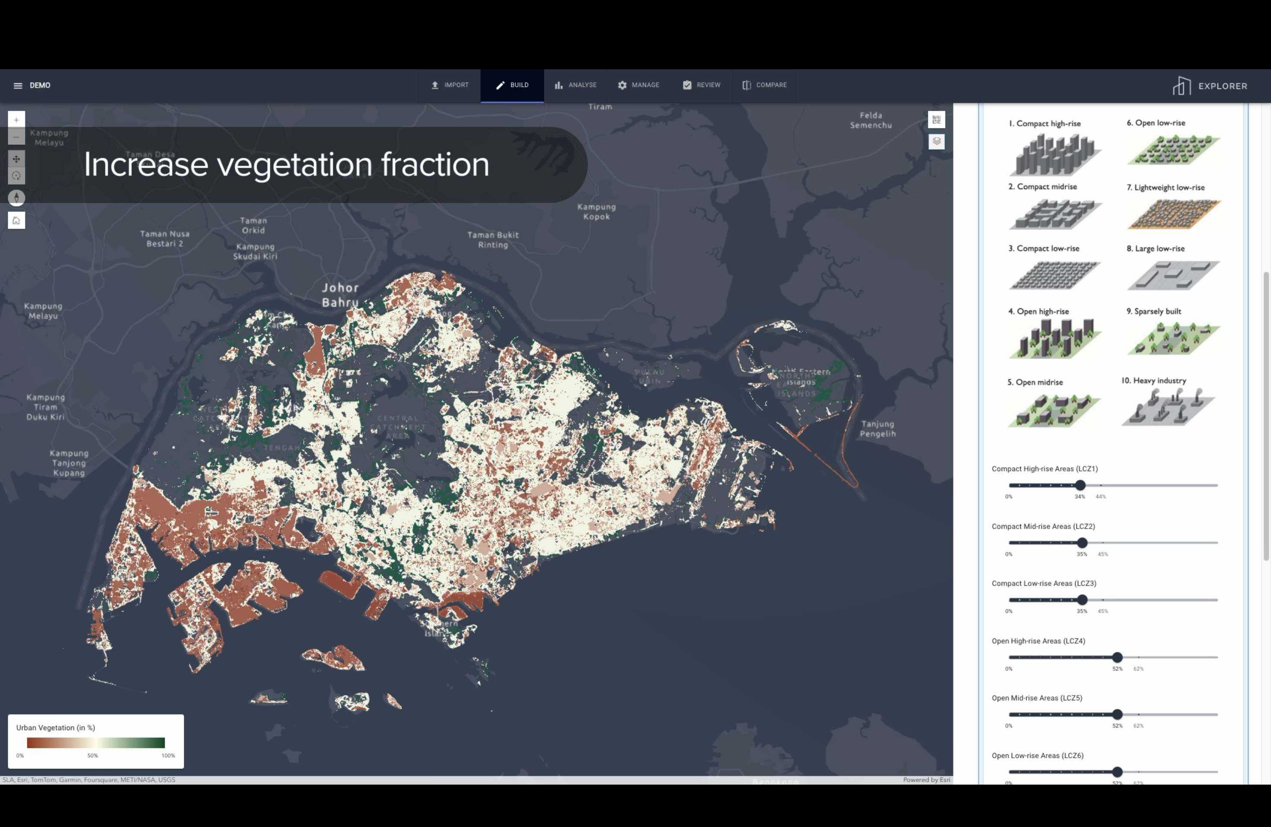The height and width of the screenshot is (827, 1271).
Task: Open the ANALYSE tab
Action: tap(575, 85)
